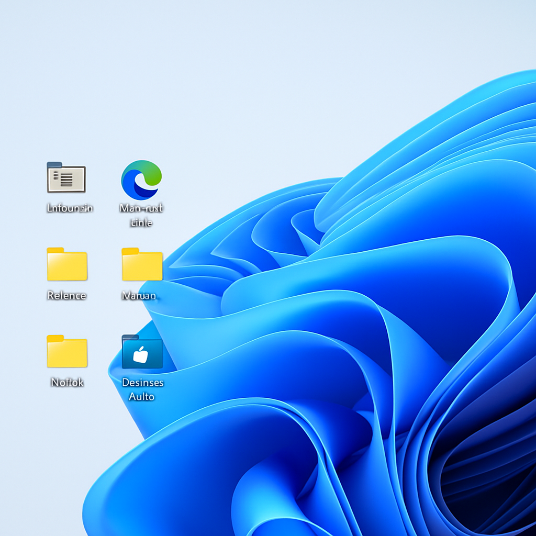This screenshot has height=536, width=536.
Task: Select the Maruan folder icon
Action: (x=142, y=264)
